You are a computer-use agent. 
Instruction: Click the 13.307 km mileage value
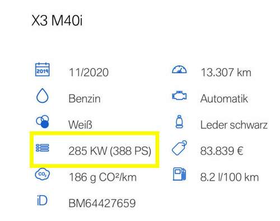[226, 73]
